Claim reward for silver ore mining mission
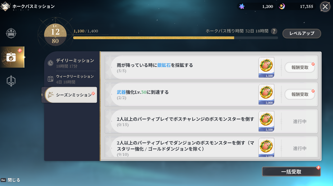 300,67
